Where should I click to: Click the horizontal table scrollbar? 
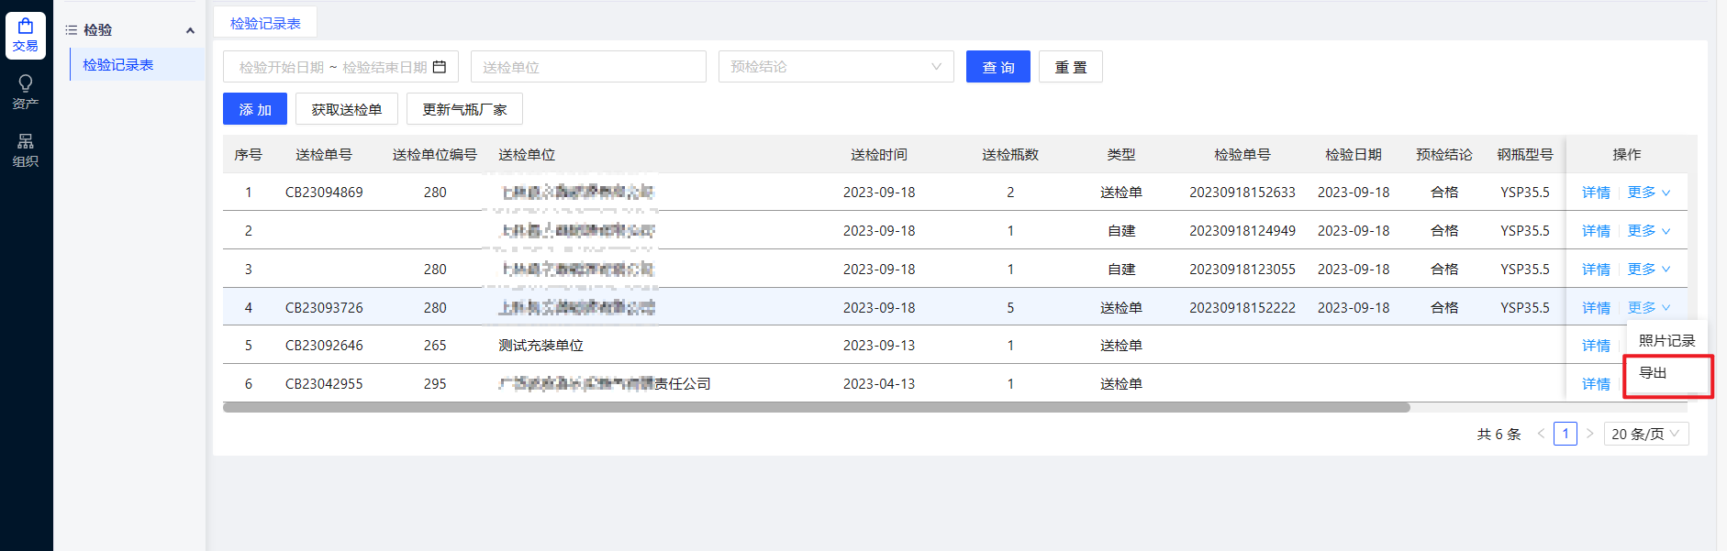coord(816,407)
